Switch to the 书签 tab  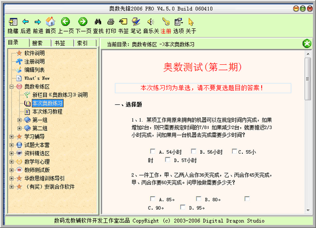tap(60, 43)
